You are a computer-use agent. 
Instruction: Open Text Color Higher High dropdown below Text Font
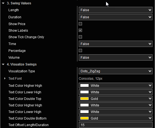pyautogui.click(x=115, y=85)
